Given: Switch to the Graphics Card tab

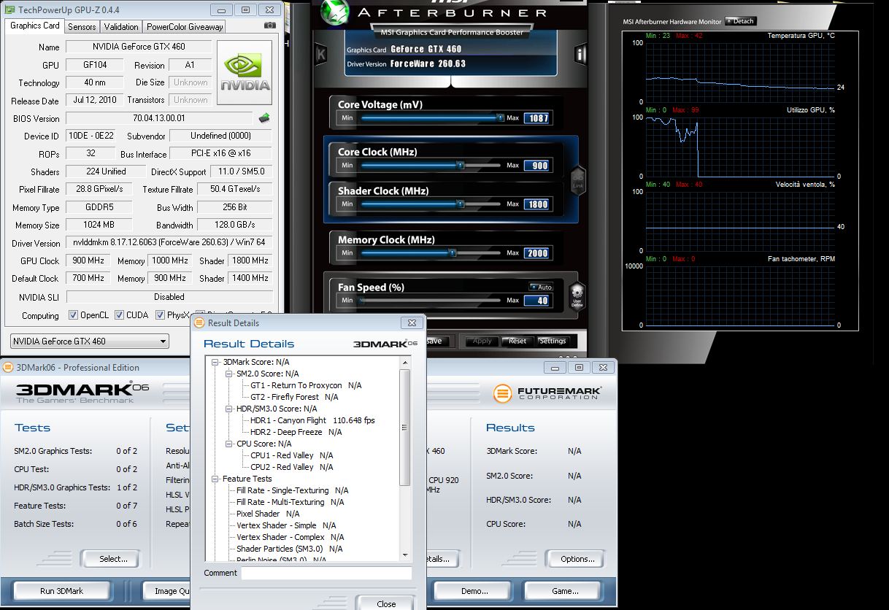Looking at the screenshot, I should [x=35, y=26].
